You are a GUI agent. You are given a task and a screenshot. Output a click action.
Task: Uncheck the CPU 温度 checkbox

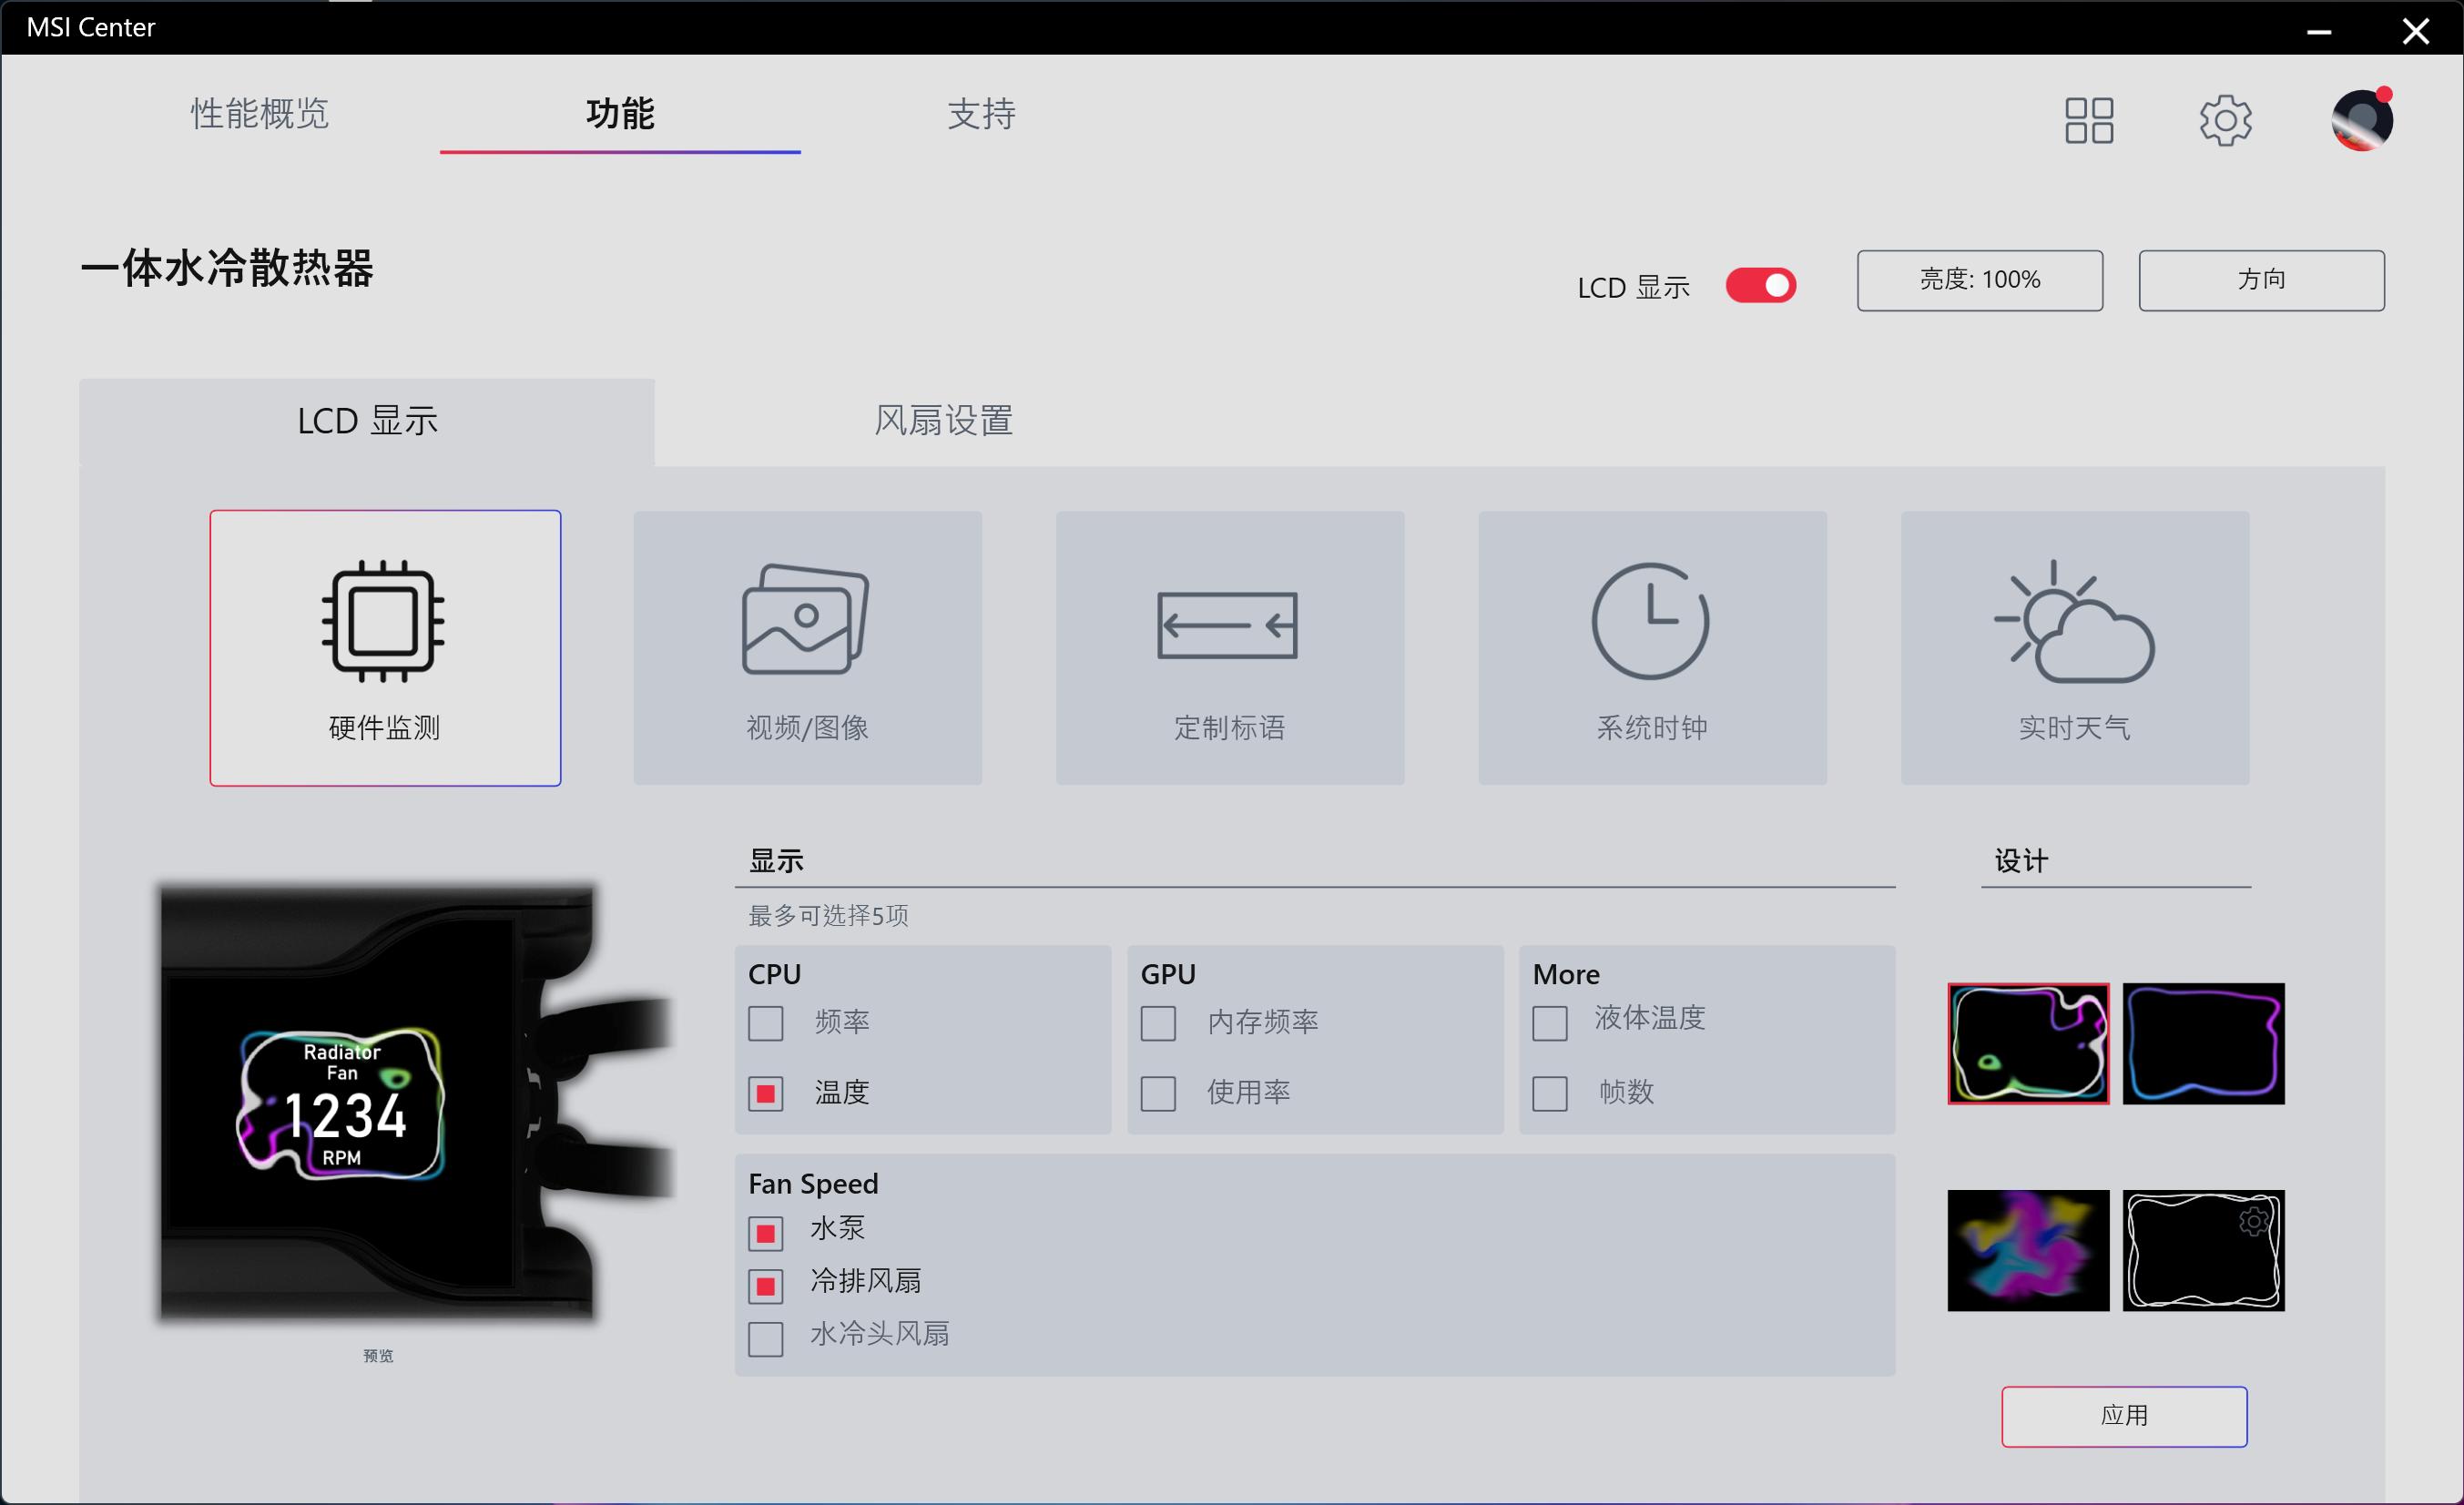tap(765, 1093)
